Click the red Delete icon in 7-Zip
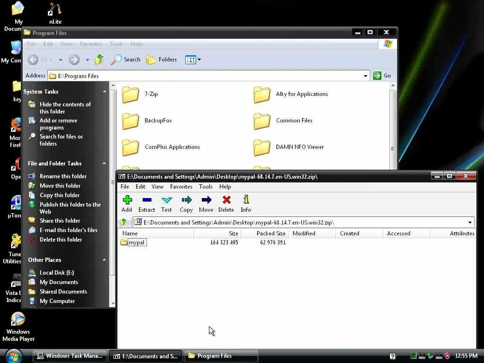 coord(226,204)
